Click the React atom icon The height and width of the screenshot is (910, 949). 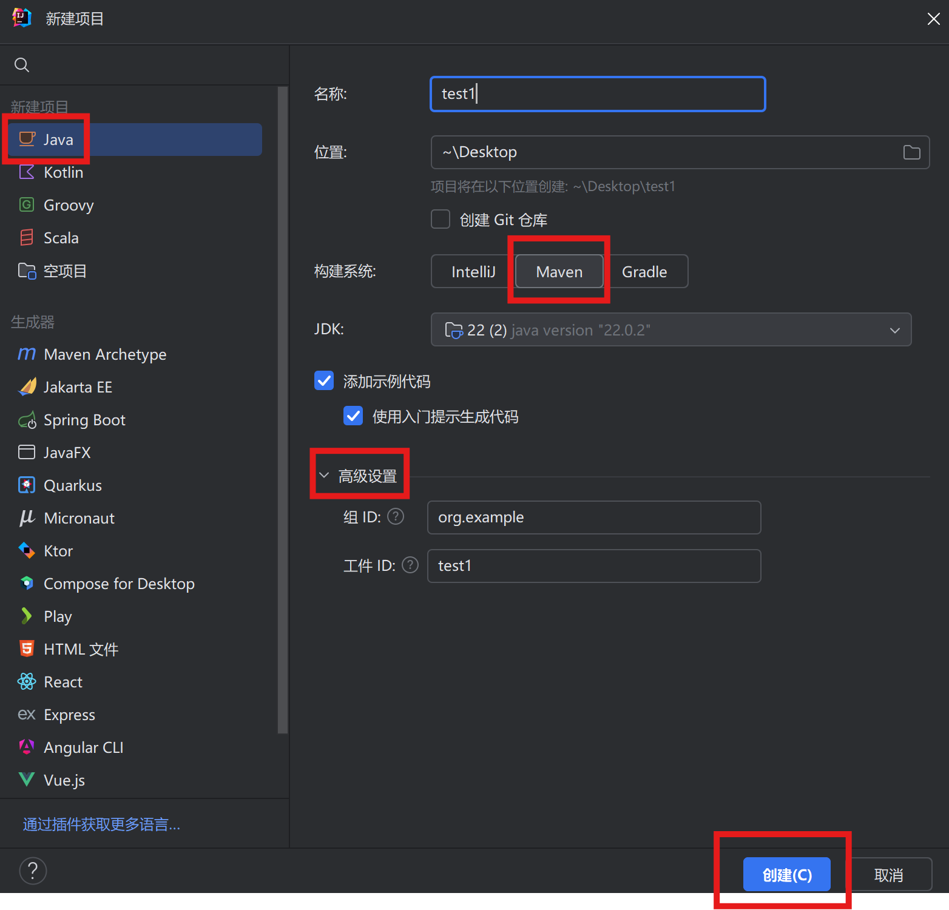point(27,681)
